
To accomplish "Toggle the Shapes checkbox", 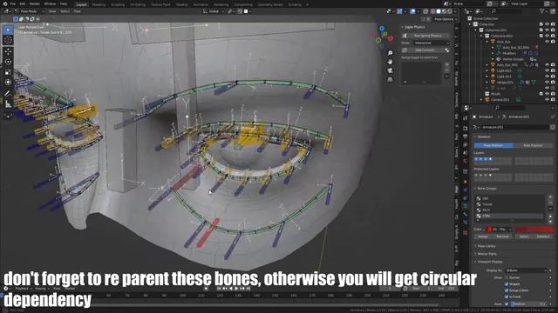I will tap(507, 284).
